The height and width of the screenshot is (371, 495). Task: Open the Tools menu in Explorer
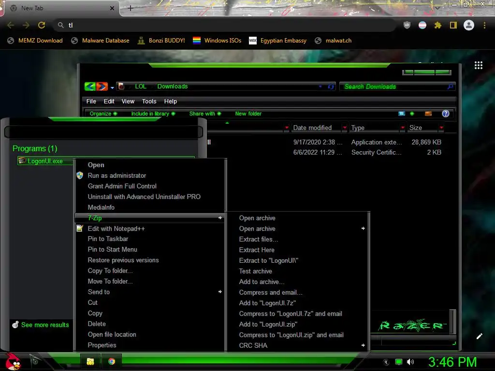(149, 101)
